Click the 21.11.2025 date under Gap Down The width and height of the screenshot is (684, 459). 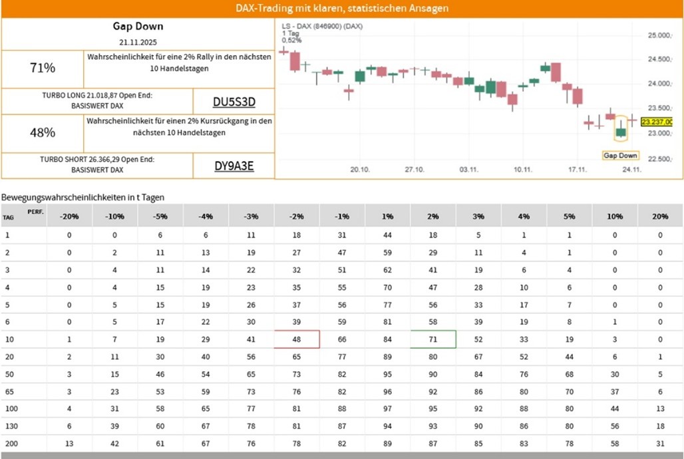point(137,42)
